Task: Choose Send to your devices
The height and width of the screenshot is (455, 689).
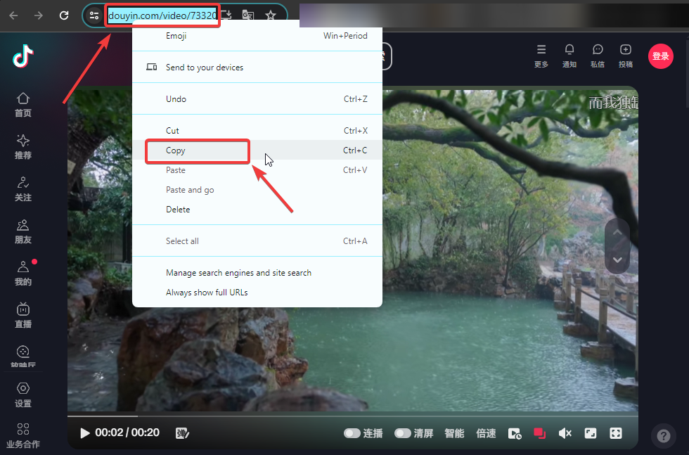Action: click(x=257, y=68)
